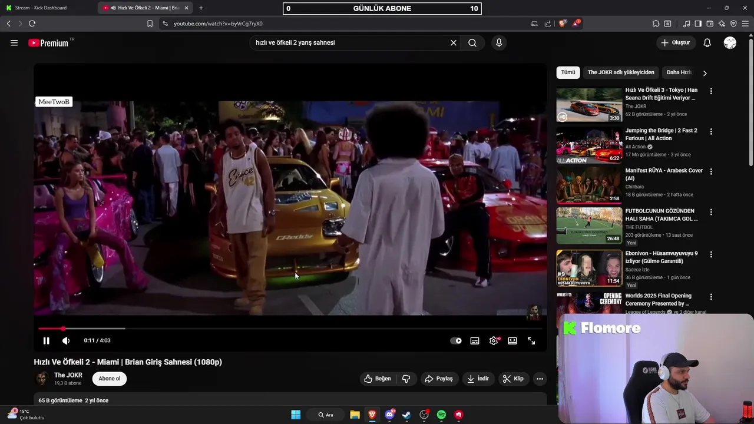Open Brave VPN shield icon
Viewport: 754px width, 424px height.
pyautogui.click(x=733, y=24)
